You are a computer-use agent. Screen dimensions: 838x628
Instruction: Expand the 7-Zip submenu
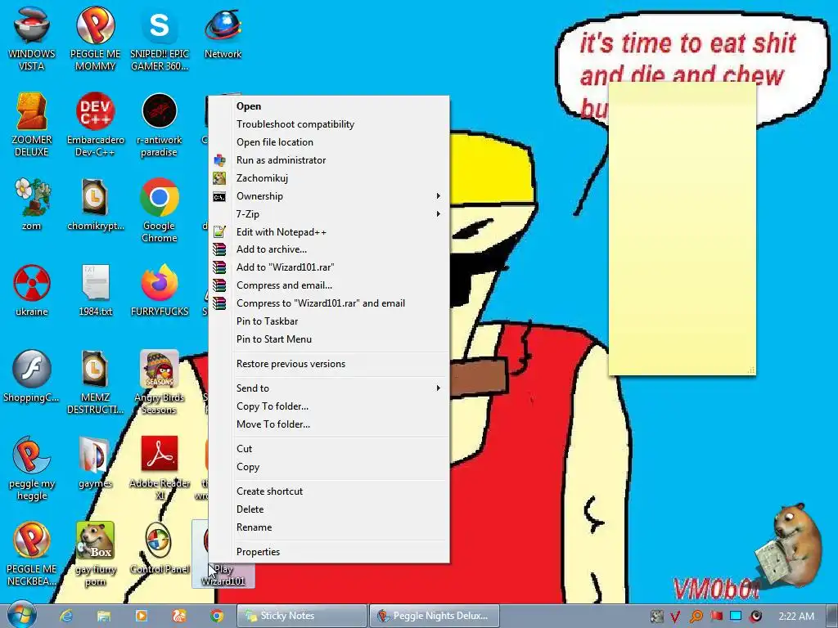(x=329, y=214)
